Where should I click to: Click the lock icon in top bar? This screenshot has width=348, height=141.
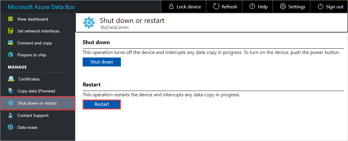click(171, 7)
